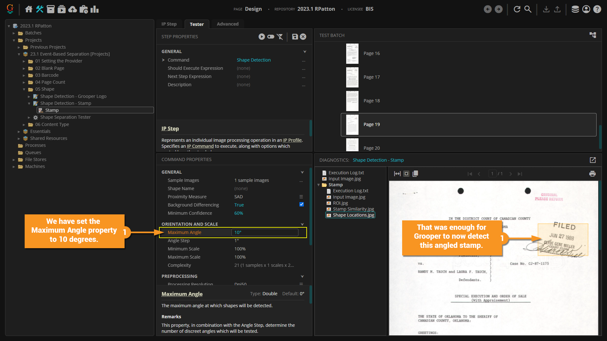Click the play Execute button in Step Properties
This screenshot has height=341, width=607.
click(x=261, y=37)
